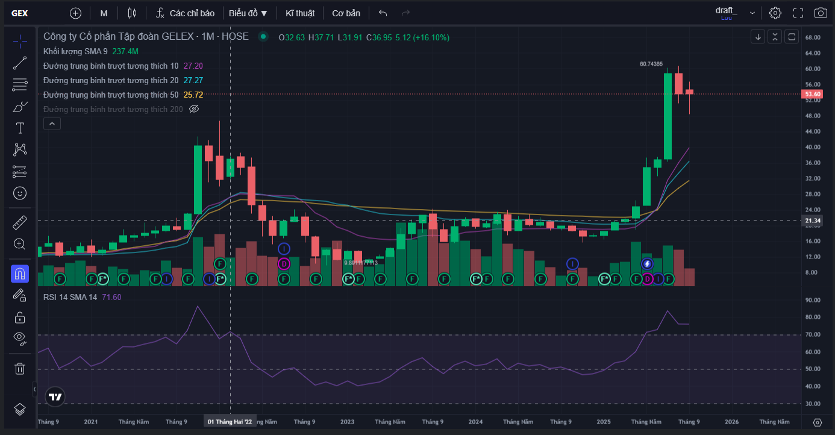Viewport: 835px width, 435px height.
Task: Click the lightning bolt event marker
Action: click(647, 264)
